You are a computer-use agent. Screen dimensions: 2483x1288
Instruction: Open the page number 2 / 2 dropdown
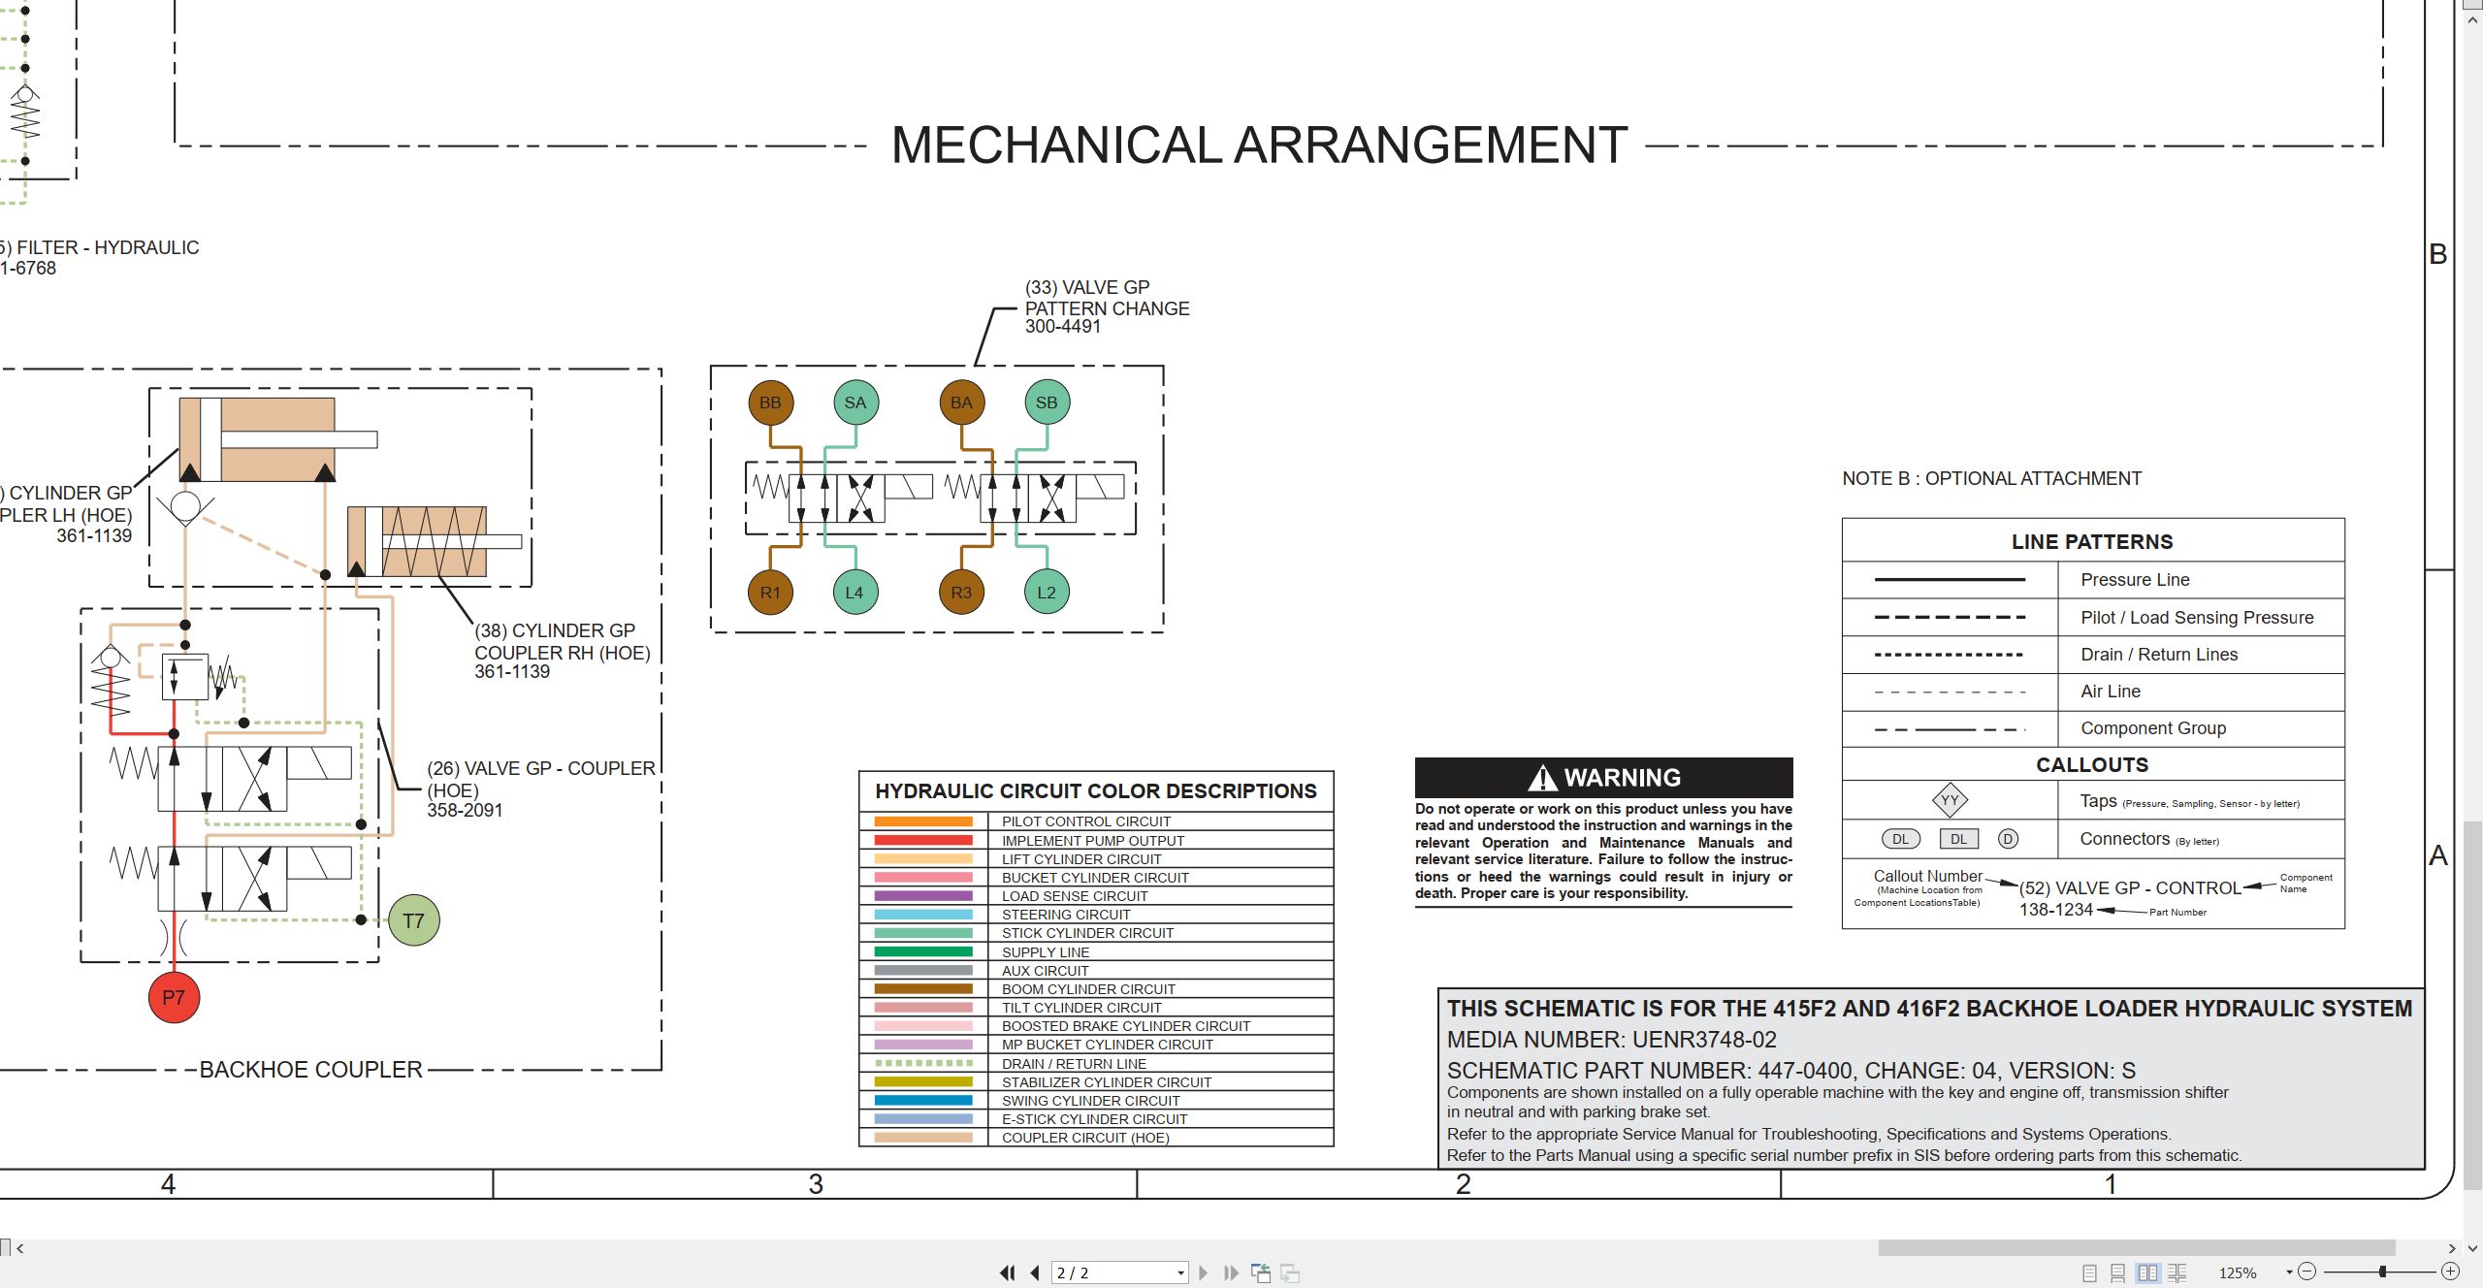click(1180, 1272)
